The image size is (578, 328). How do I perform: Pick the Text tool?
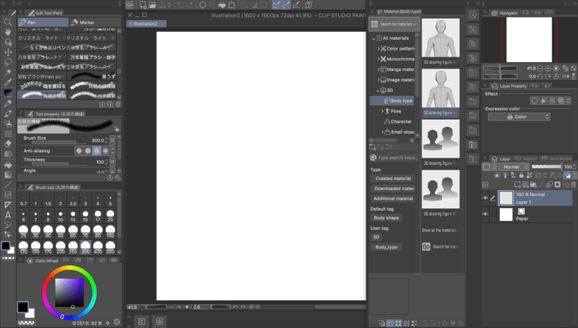click(x=8, y=215)
